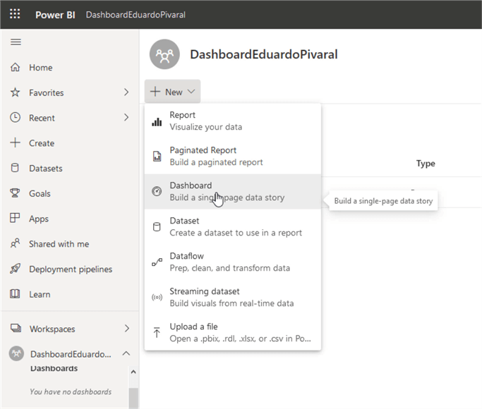Click the Learn book icon
The height and width of the screenshot is (409, 482).
pos(15,294)
